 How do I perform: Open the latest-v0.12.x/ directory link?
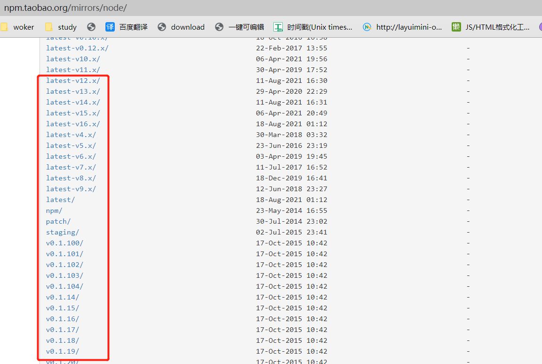77,48
